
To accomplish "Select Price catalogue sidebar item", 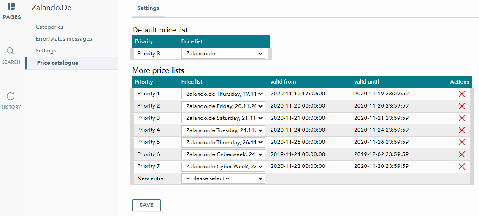I will click(72, 63).
